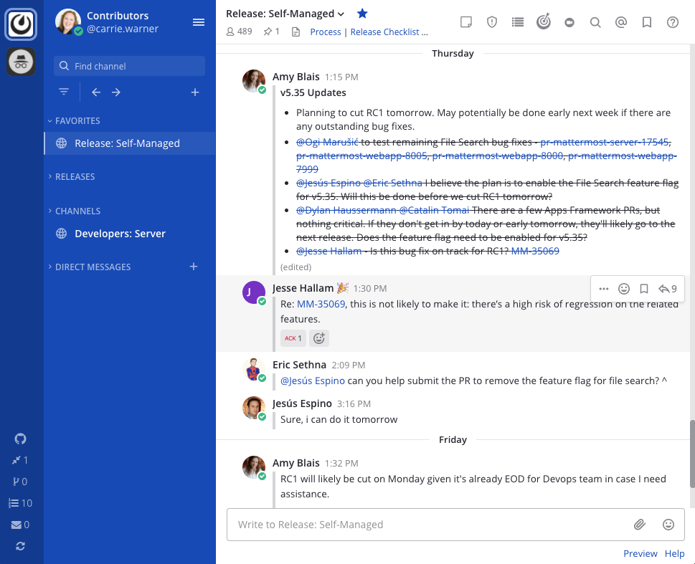
Task: Open help using the question mark icon
Action: point(672,21)
